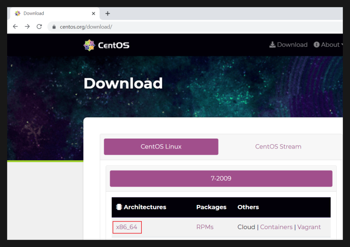Viewport: 350px width, 247px height.
Task: Click the Packages column header
Action: pos(211,207)
